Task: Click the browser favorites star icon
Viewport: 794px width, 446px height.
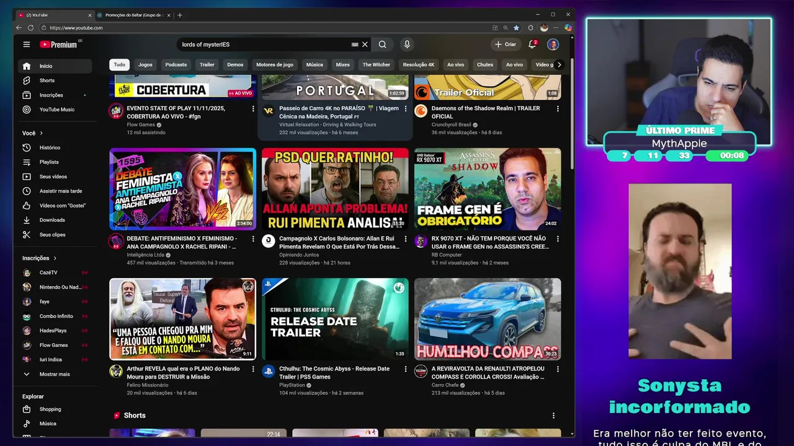Action: (x=516, y=28)
